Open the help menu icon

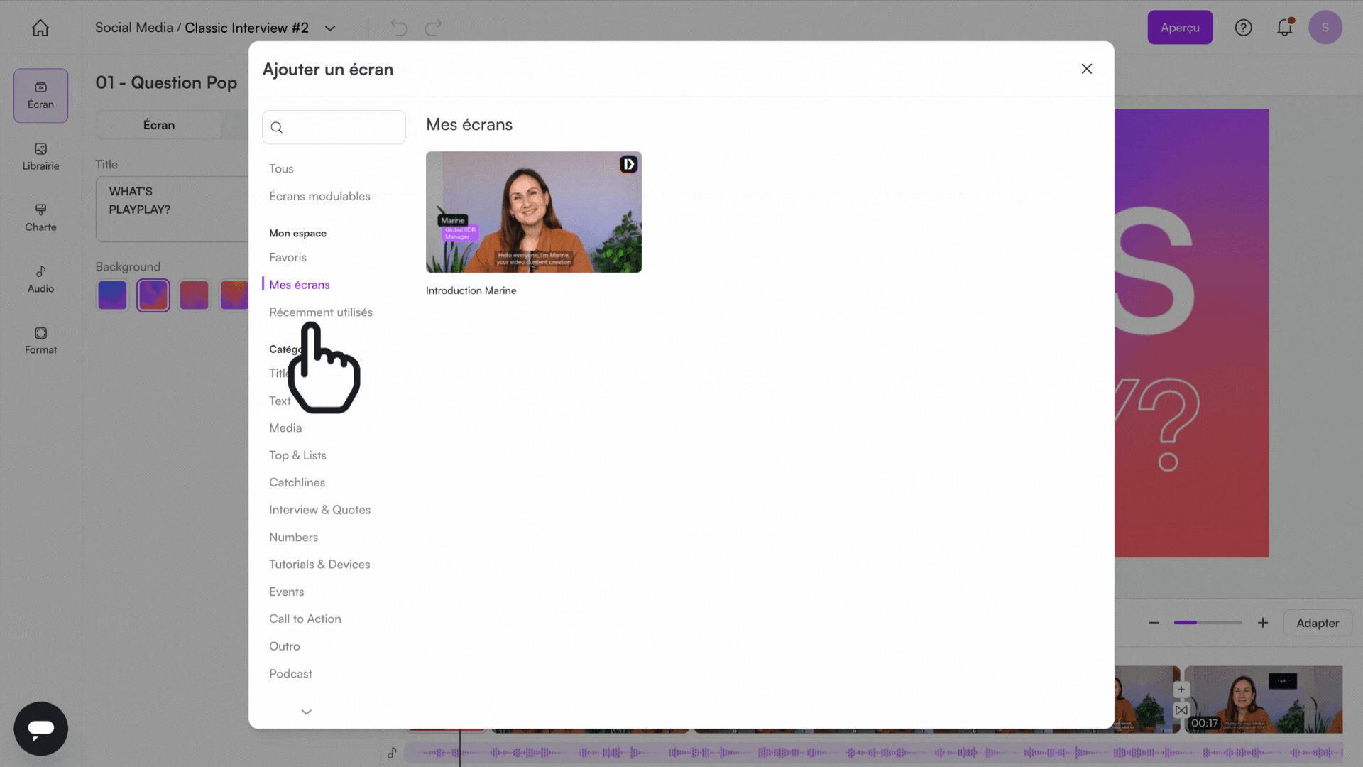click(x=1244, y=27)
